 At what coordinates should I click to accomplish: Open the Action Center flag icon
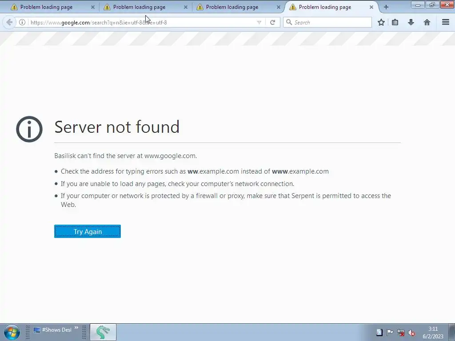(x=390, y=333)
